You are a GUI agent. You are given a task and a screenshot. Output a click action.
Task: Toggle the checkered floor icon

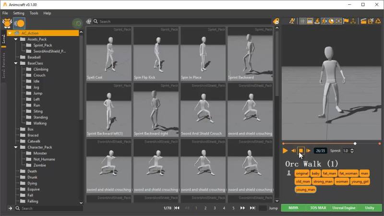click(x=310, y=21)
